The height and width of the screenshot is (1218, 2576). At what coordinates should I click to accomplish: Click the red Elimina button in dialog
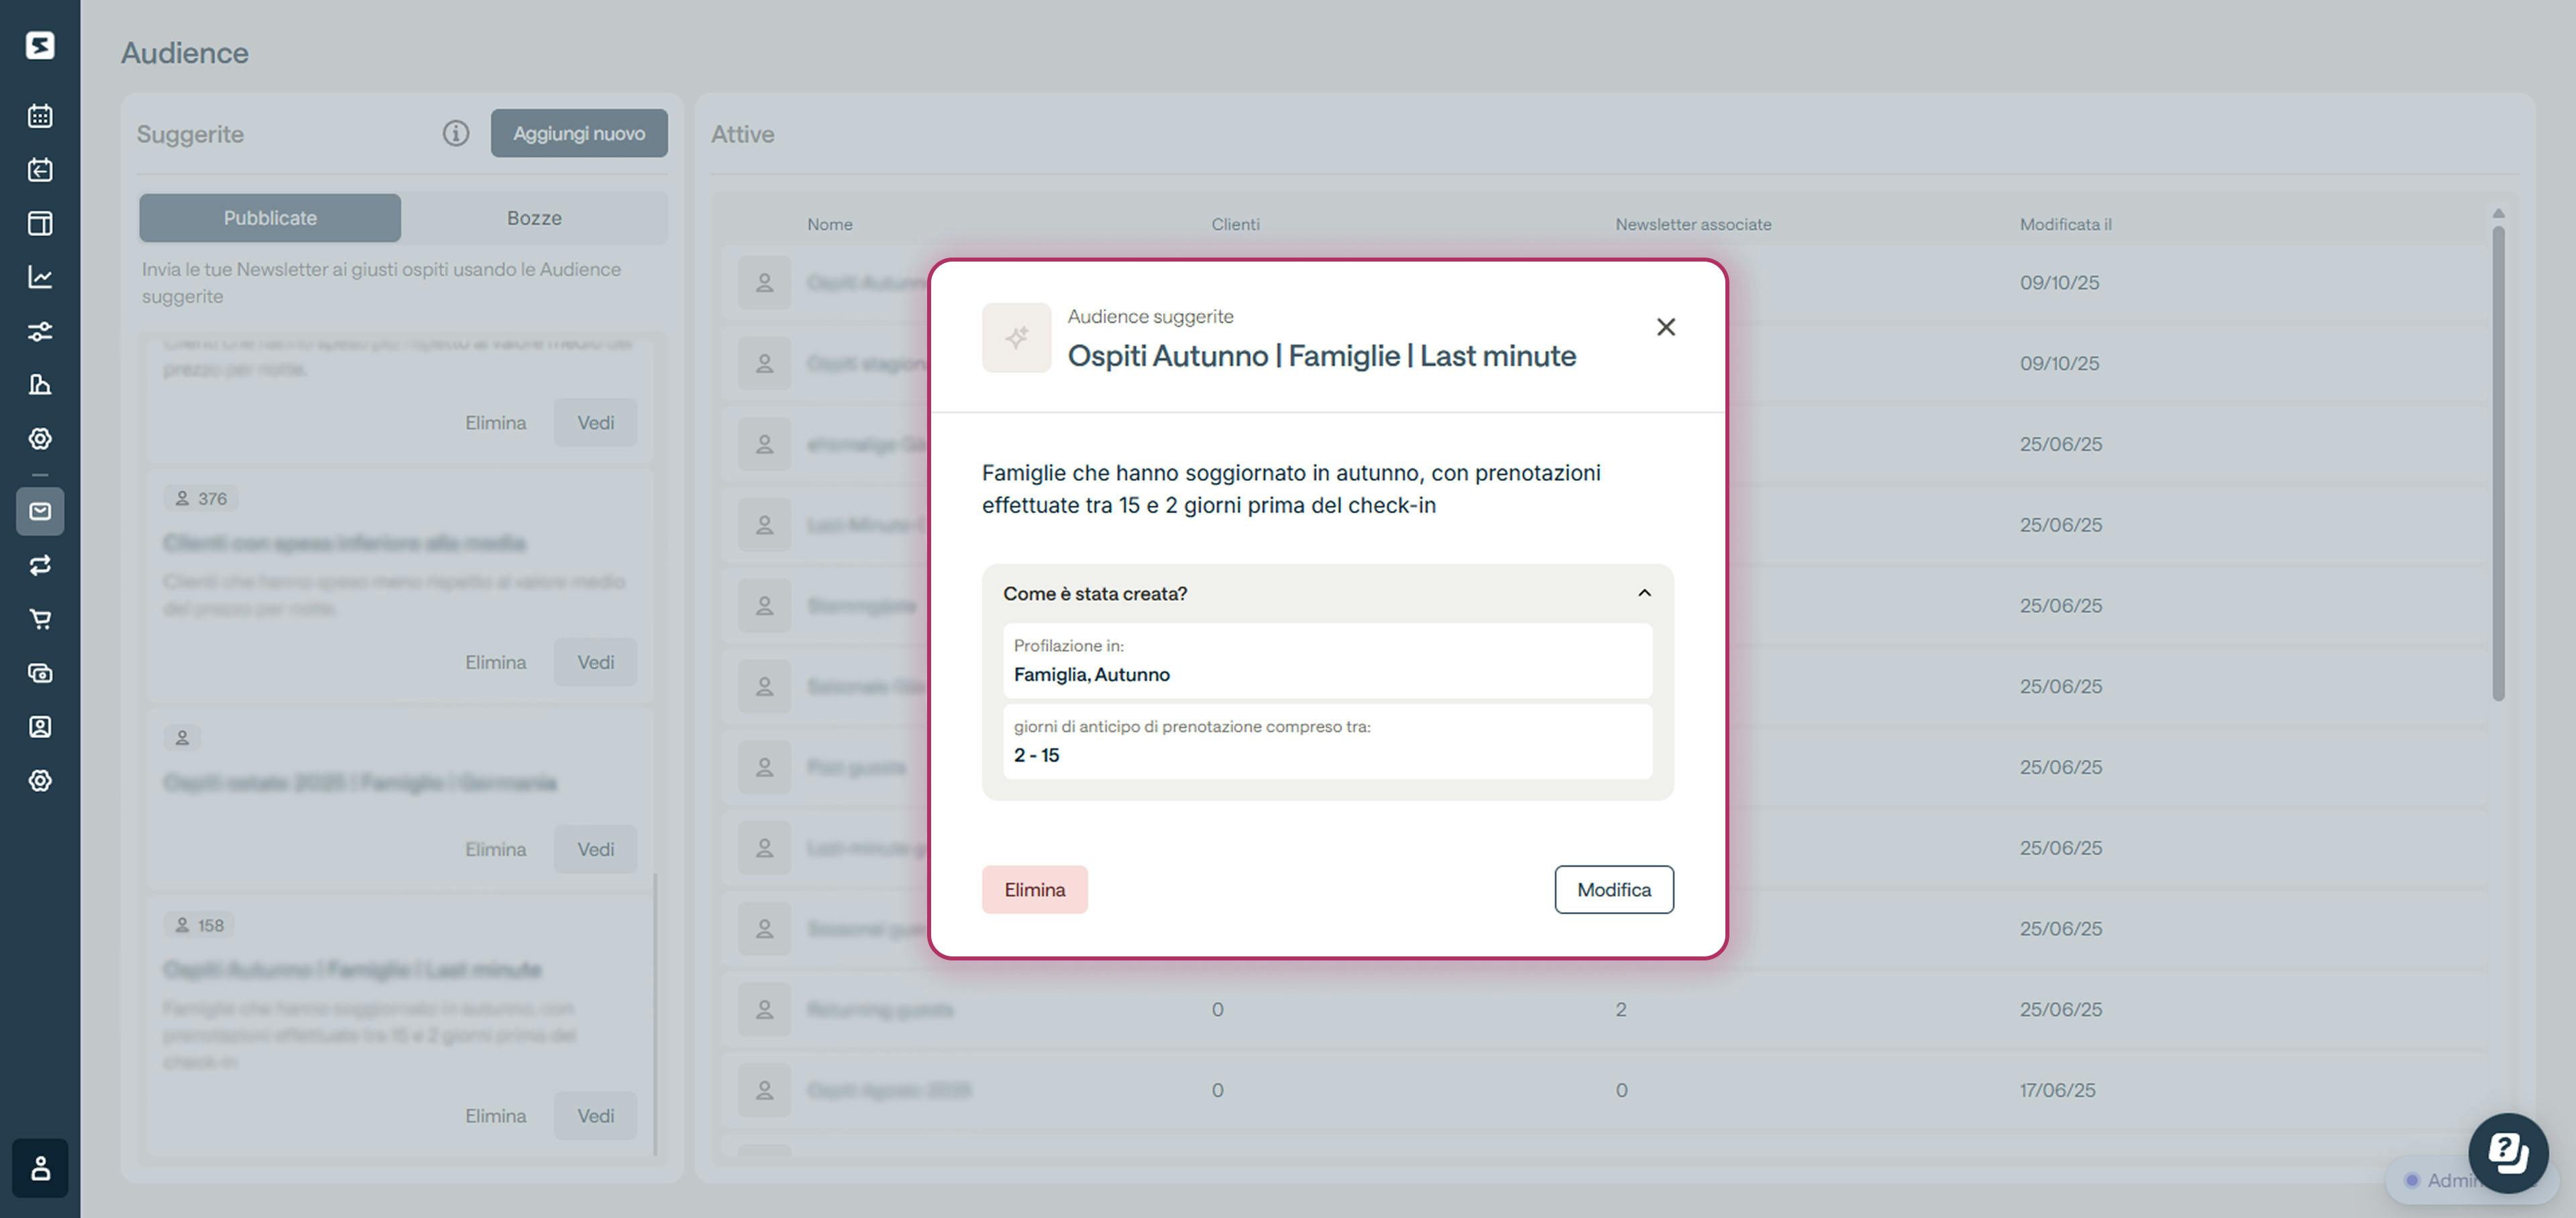[x=1034, y=889]
